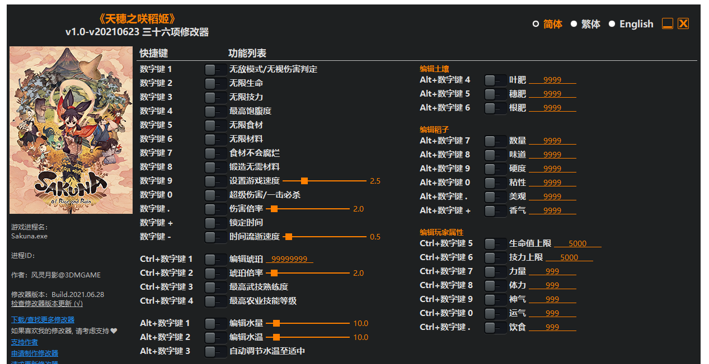Screen dimensions: 709x364
Task: Toggle 香气 switch
Action: (x=495, y=210)
